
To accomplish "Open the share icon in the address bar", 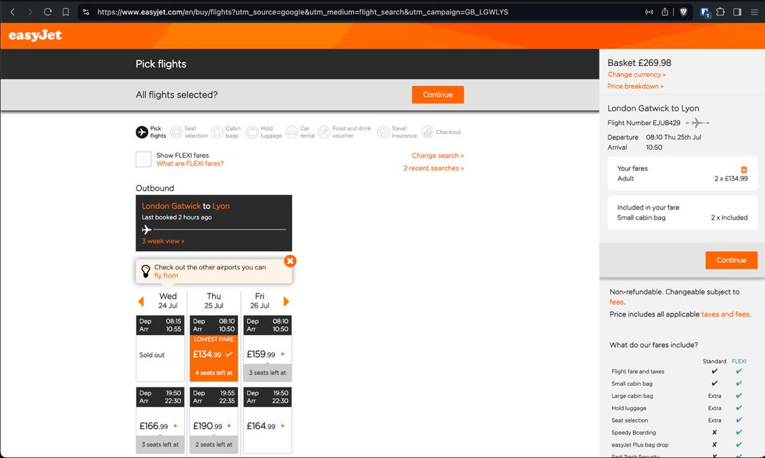I will coord(665,11).
